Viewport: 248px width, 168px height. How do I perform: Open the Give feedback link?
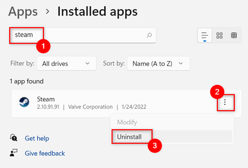45,153
